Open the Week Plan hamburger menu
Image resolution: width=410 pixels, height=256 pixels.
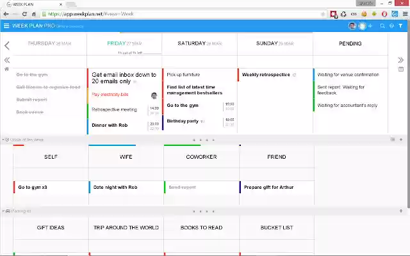[6, 26]
